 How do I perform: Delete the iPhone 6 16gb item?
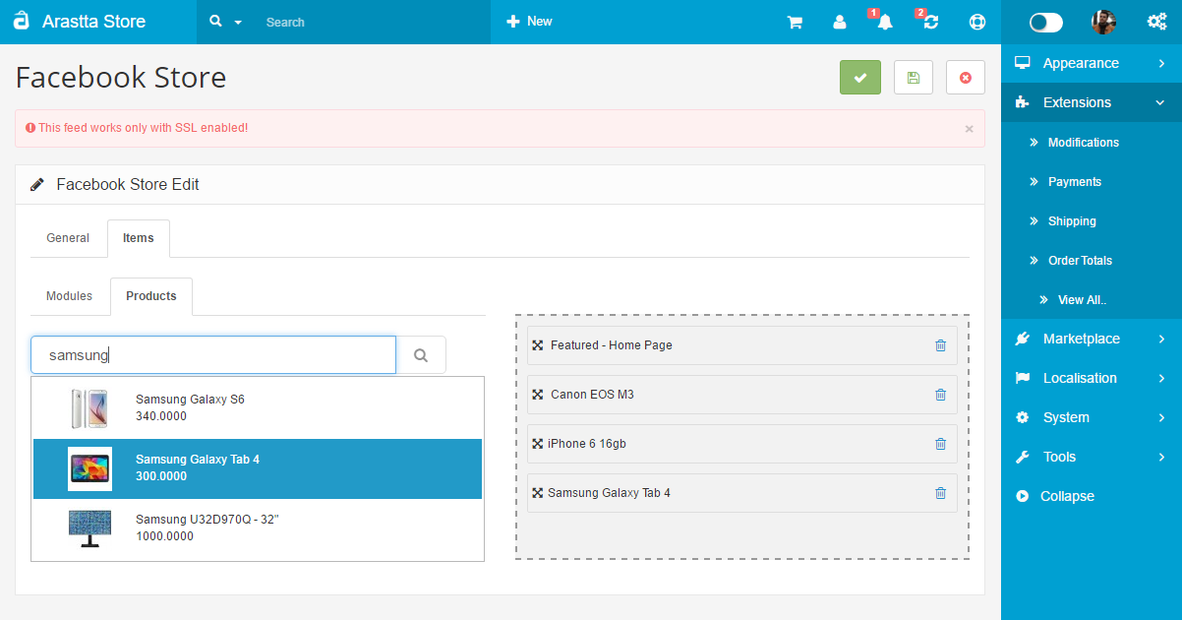940,444
